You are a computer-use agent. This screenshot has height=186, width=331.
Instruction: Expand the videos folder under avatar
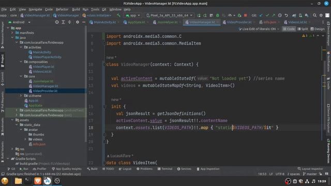pyautogui.click(x=25, y=139)
